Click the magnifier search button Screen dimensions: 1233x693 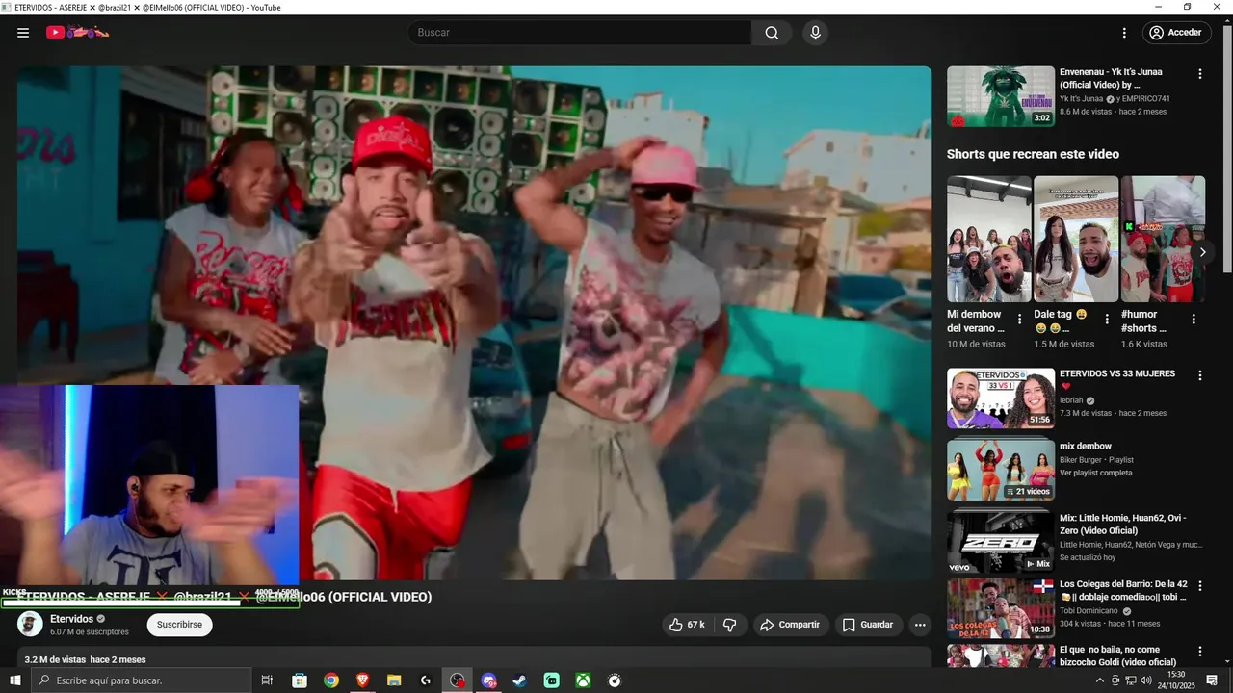(772, 33)
